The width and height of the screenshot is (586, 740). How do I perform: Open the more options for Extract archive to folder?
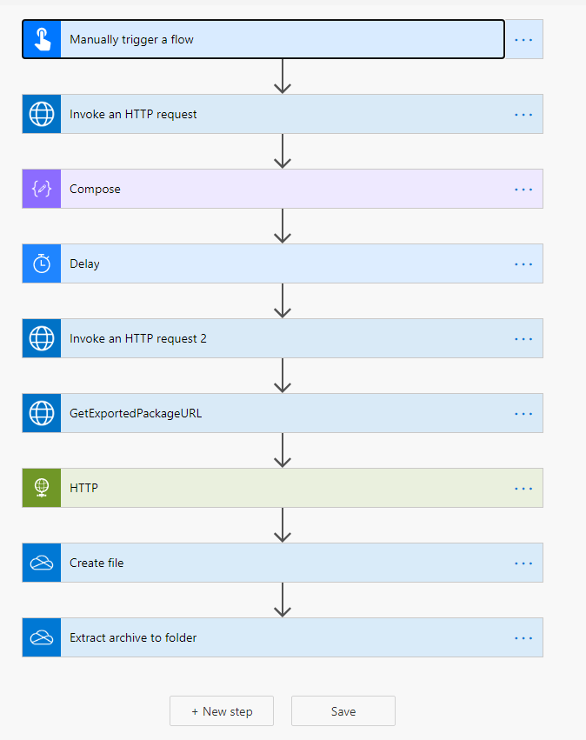(523, 638)
